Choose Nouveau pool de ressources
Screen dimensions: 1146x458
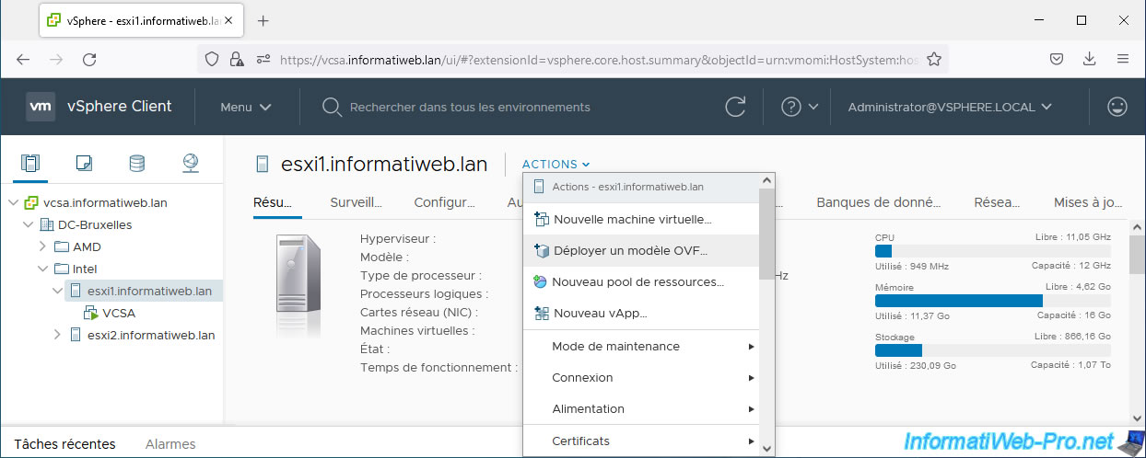[640, 281]
